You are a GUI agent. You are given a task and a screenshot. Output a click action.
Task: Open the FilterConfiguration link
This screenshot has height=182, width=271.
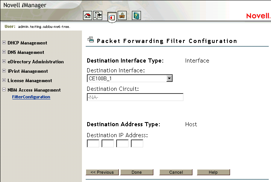coord(31,97)
